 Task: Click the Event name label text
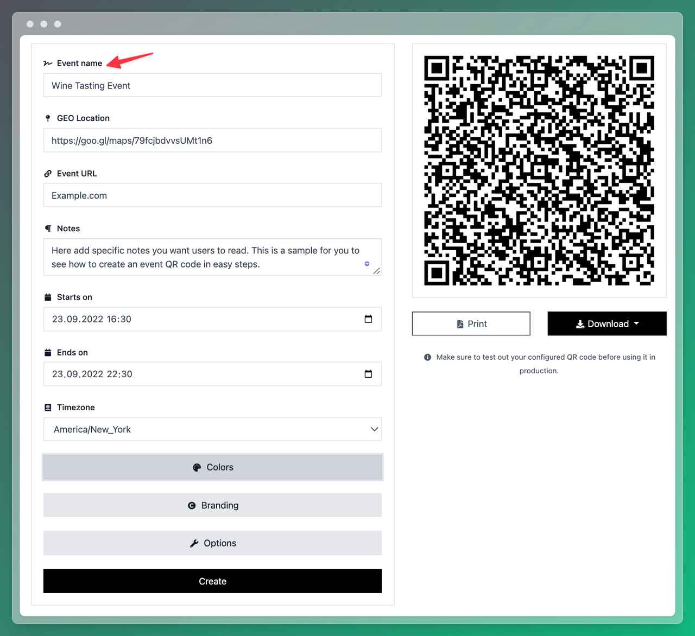pos(79,63)
